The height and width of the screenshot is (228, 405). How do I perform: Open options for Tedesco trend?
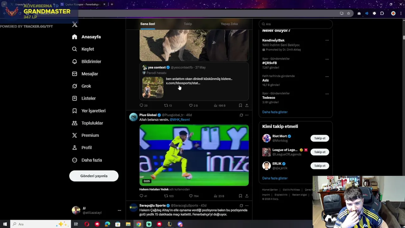(327, 94)
